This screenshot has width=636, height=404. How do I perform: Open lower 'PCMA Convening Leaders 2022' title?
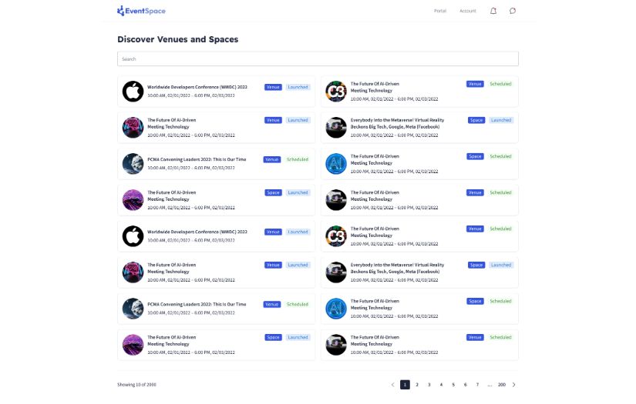(x=197, y=305)
